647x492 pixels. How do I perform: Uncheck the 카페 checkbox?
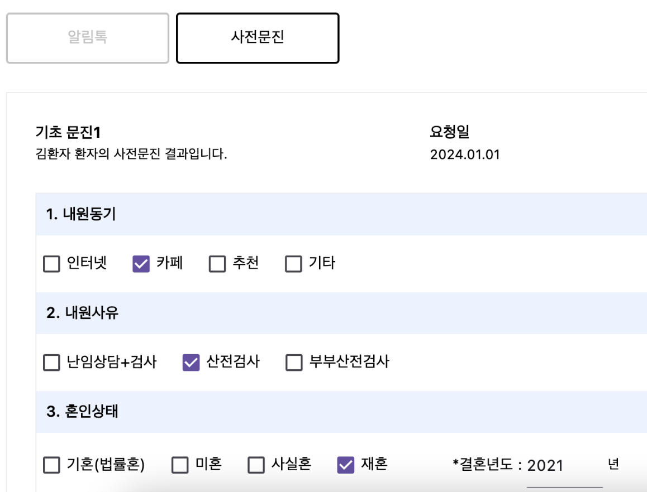tap(141, 264)
